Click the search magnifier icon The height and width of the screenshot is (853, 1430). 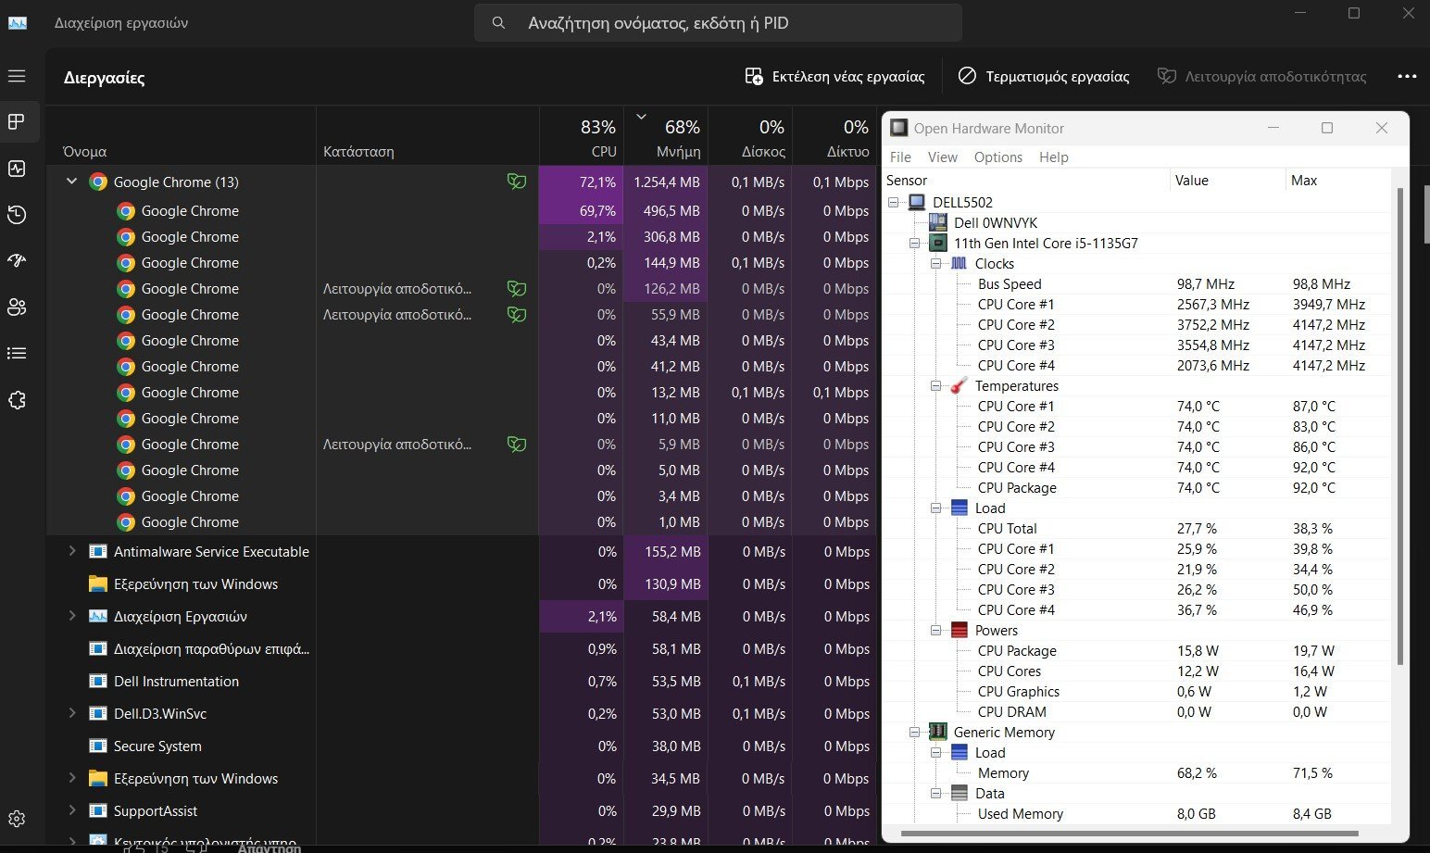(498, 23)
